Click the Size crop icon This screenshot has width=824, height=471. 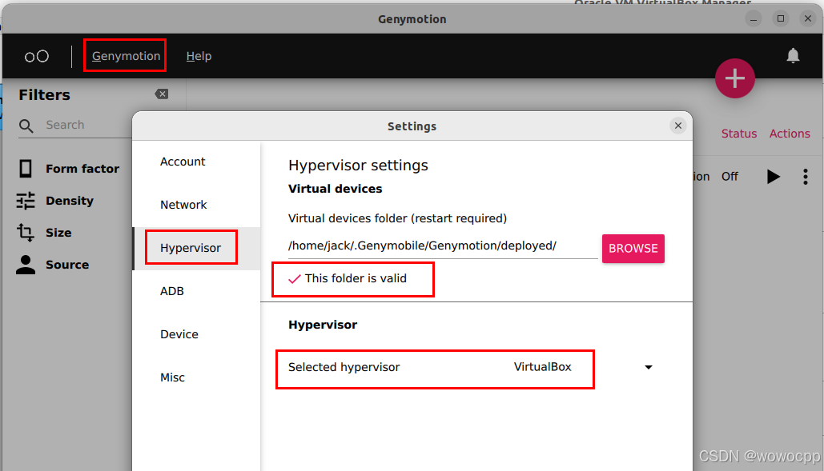tap(26, 233)
